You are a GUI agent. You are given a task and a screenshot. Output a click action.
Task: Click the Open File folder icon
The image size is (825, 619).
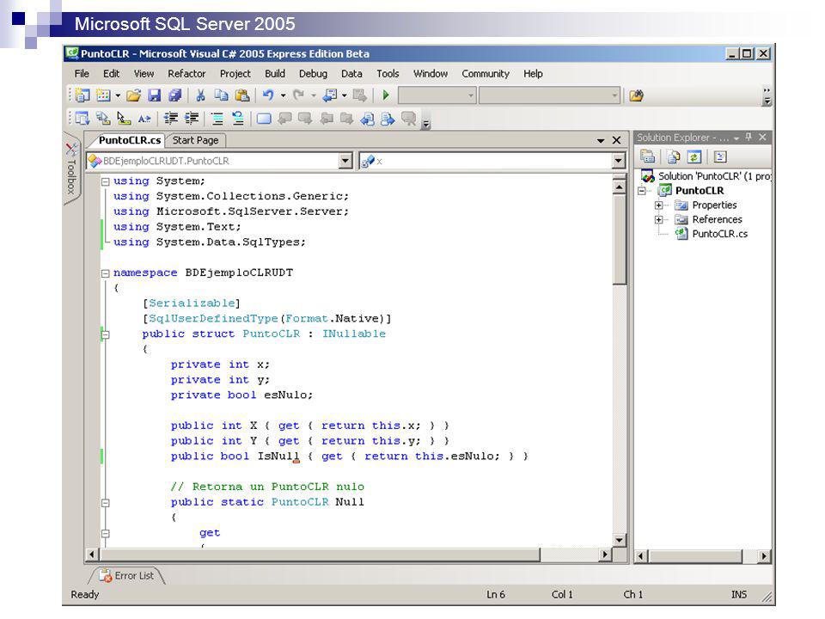coord(134,95)
